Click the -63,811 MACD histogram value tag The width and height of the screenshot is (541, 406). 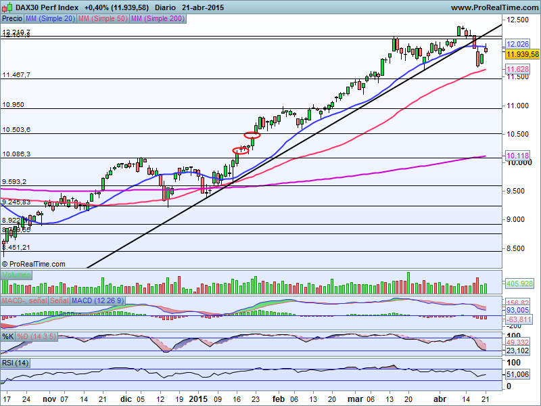(518, 319)
